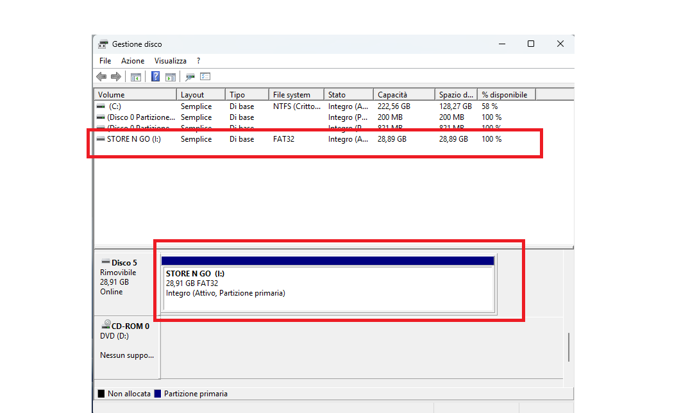Select the 'NTFS (Critto...' cell
The width and height of the screenshot is (697, 413).
click(x=296, y=106)
